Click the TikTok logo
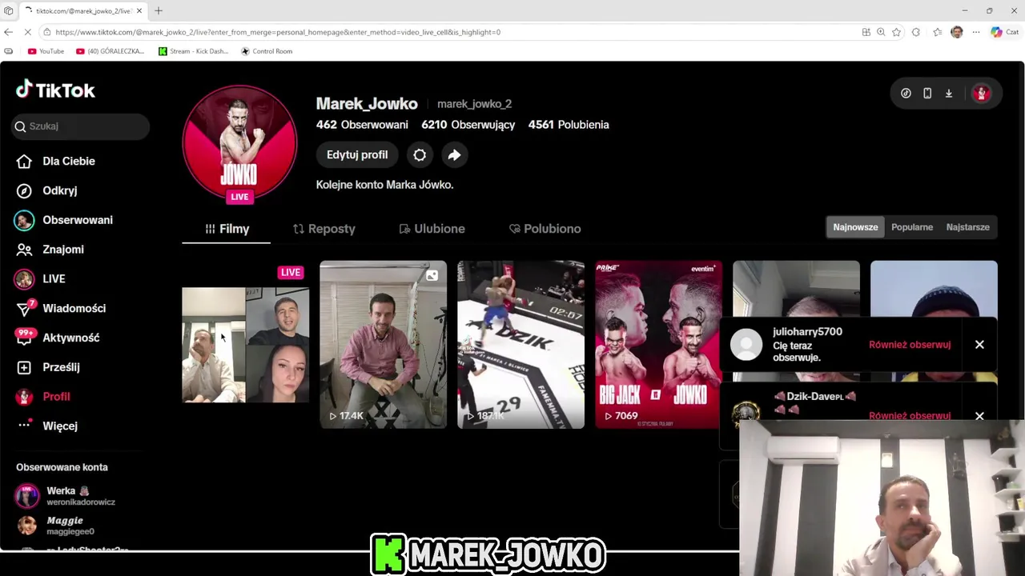This screenshot has height=576, width=1025. tap(55, 90)
